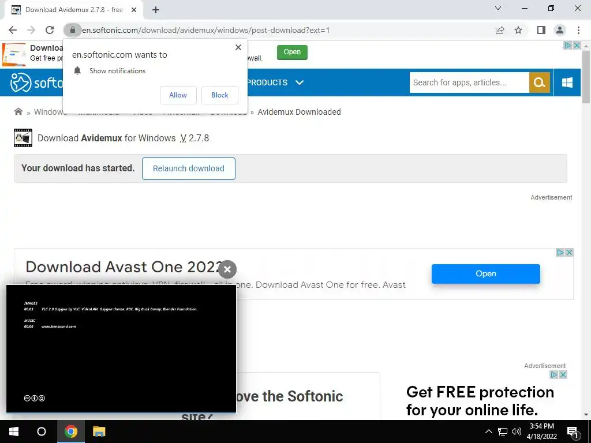Screen dimensions: 591x443
Task: Open the taskbar clock and date
Action: click(542, 431)
